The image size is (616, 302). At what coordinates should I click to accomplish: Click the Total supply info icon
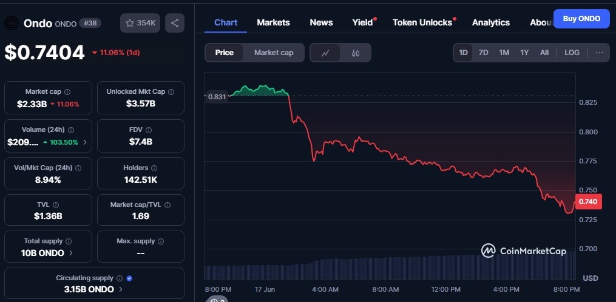pyautogui.click(x=69, y=241)
